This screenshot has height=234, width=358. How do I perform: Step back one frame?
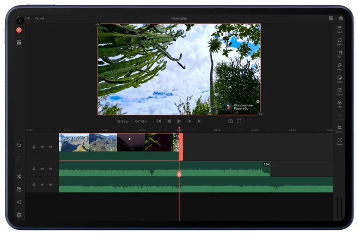(x=169, y=121)
